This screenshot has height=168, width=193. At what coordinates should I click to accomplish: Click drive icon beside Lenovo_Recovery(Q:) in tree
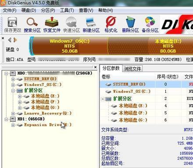tap(19, 113)
